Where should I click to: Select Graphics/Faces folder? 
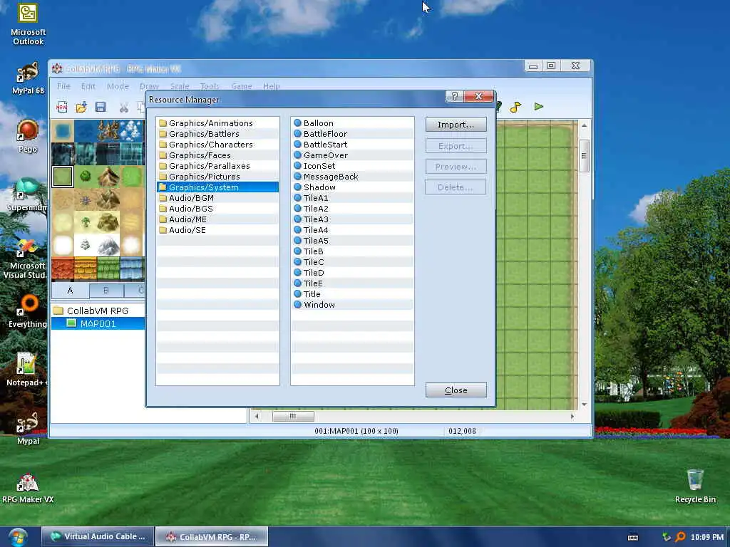(217, 155)
